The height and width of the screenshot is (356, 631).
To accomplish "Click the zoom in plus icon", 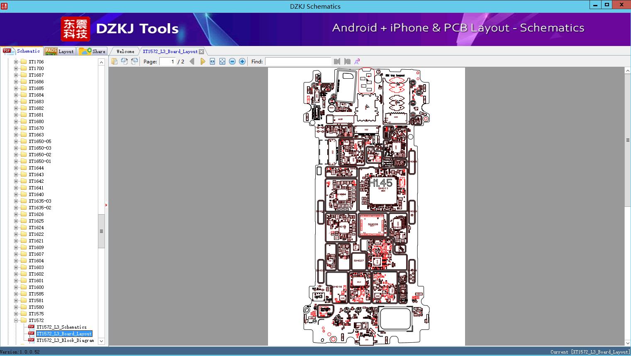I will click(x=242, y=61).
